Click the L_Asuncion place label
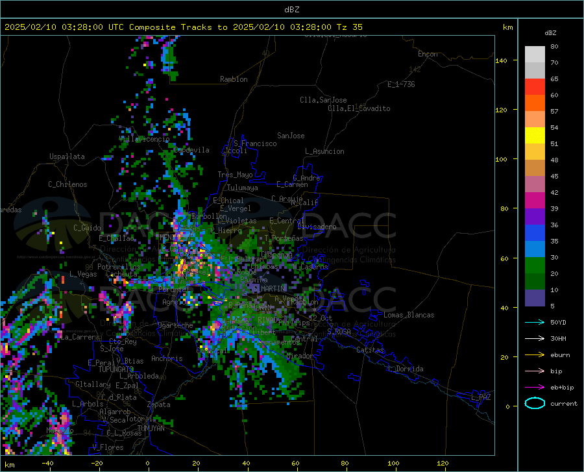Viewport: 584px width, 472px height. pyautogui.click(x=324, y=151)
